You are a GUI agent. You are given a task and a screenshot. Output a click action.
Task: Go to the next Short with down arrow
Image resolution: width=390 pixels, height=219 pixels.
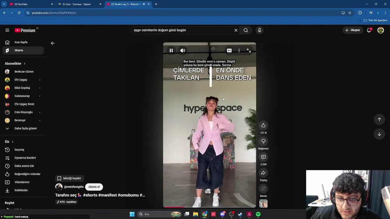click(379, 134)
